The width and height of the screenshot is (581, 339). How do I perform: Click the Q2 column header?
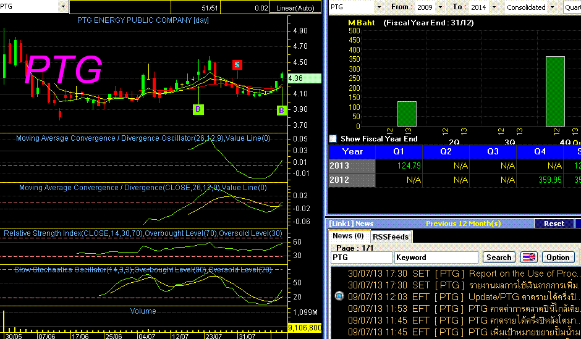tap(446, 151)
